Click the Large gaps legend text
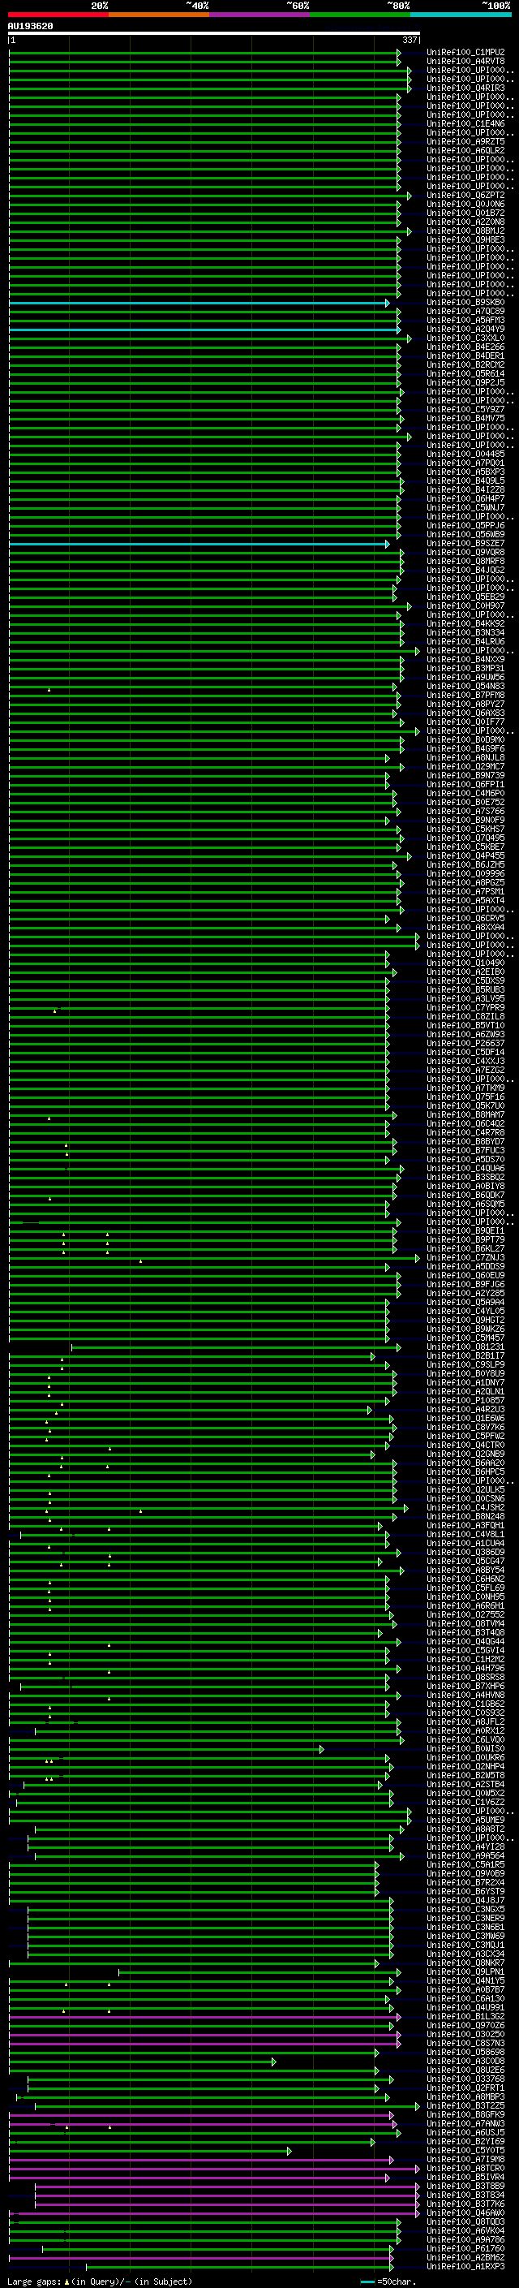 [100, 2281]
